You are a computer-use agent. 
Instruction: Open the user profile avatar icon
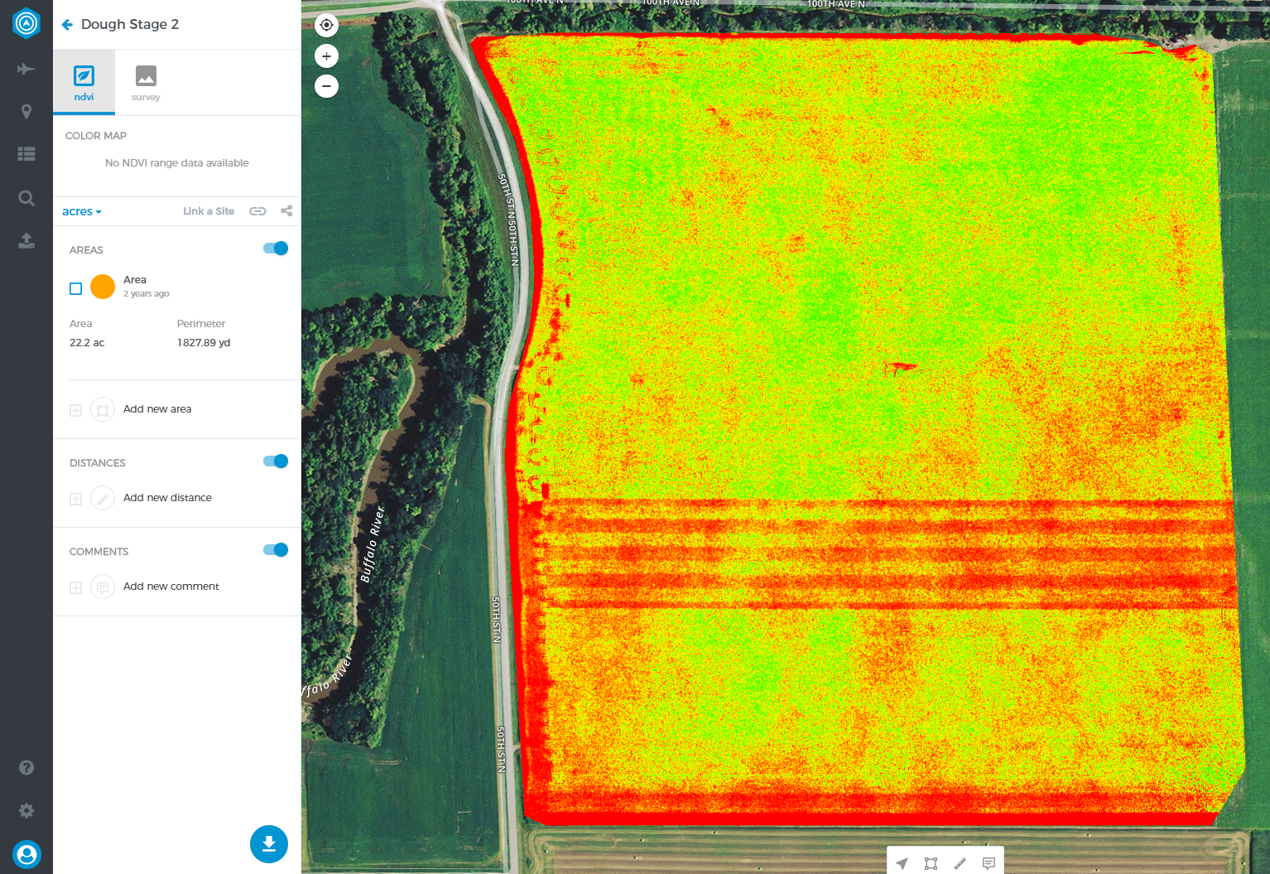click(x=26, y=854)
